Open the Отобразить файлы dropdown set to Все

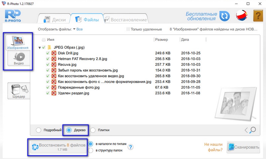78,29
